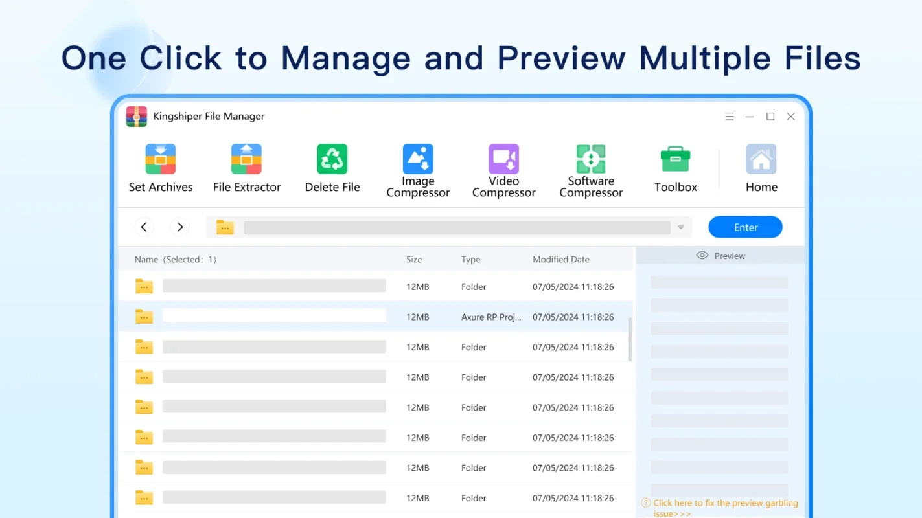Go to the Home screen

tap(761, 168)
